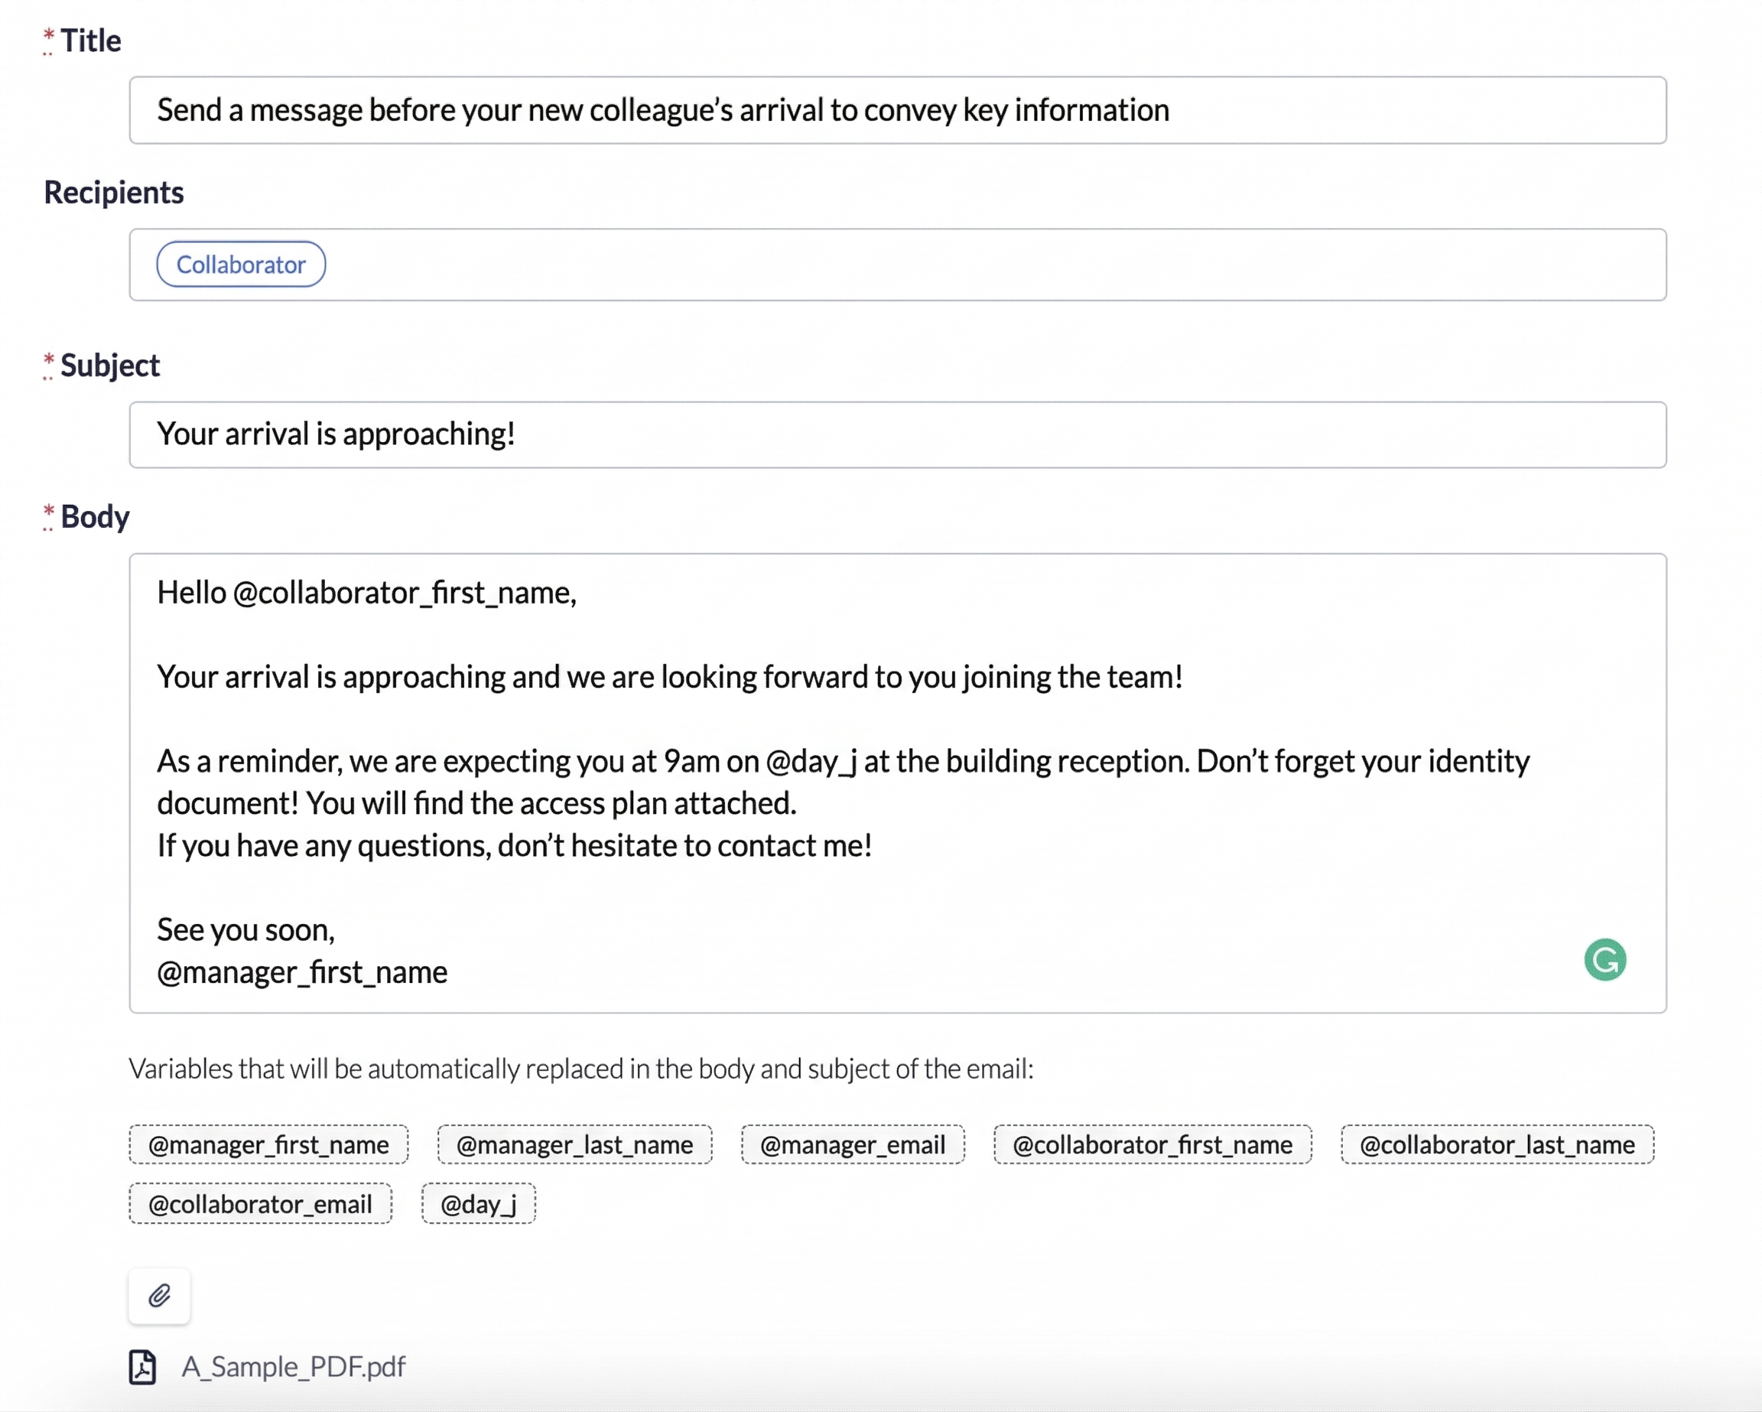
Task: Open the Grammarly icon in Body field
Action: (1605, 959)
